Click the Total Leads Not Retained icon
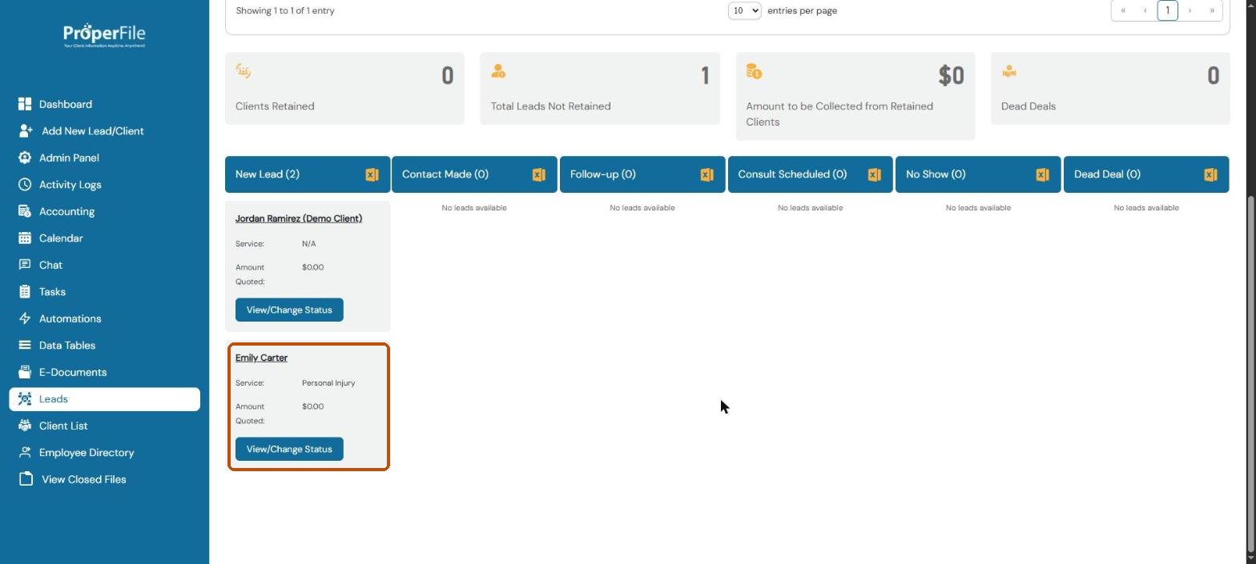This screenshot has height=564, width=1256. pyautogui.click(x=498, y=71)
